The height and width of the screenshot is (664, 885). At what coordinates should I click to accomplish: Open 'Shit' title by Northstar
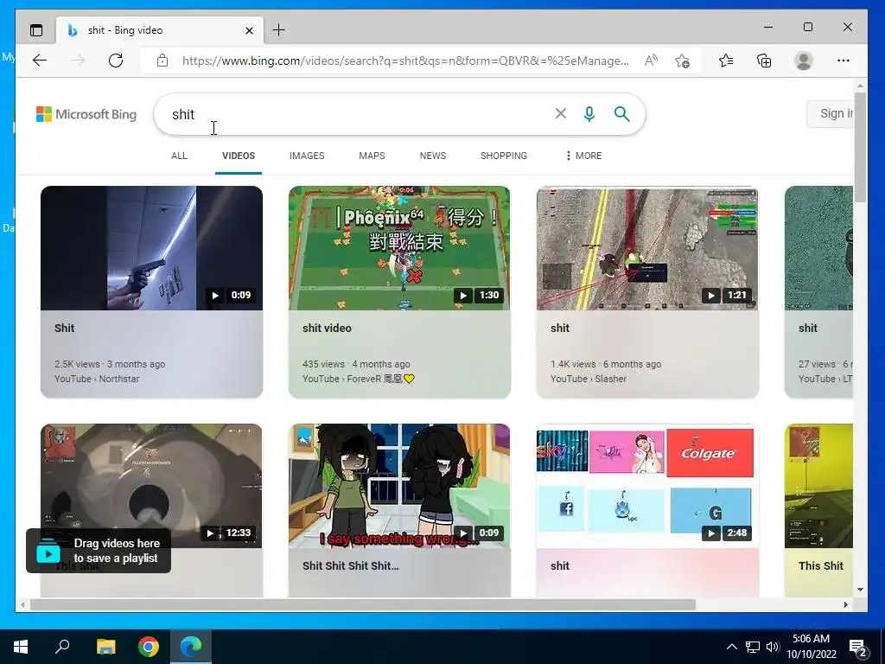pos(64,328)
